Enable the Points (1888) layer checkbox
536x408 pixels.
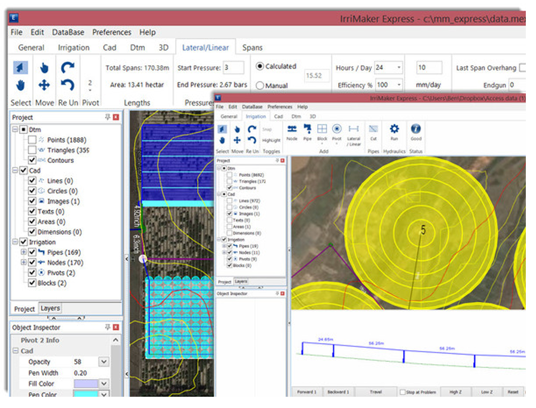[x=33, y=140]
